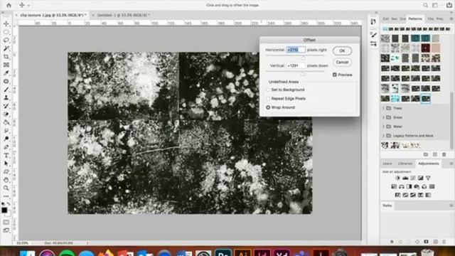The width and height of the screenshot is (455, 256).
Task: Add a Levels adjustment
Action: (405, 178)
